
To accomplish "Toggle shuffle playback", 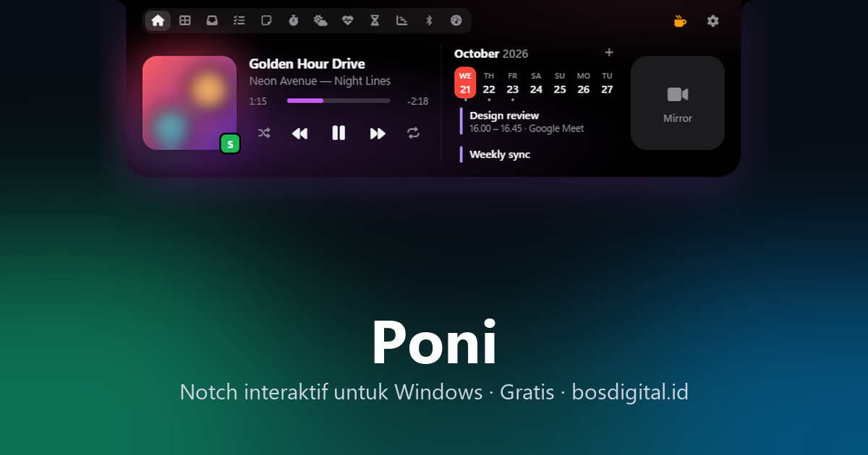I will [264, 133].
